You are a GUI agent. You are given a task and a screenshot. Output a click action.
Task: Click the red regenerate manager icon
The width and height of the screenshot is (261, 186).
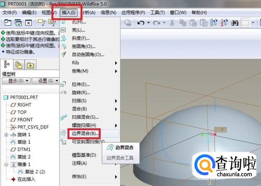[x=224, y=23]
